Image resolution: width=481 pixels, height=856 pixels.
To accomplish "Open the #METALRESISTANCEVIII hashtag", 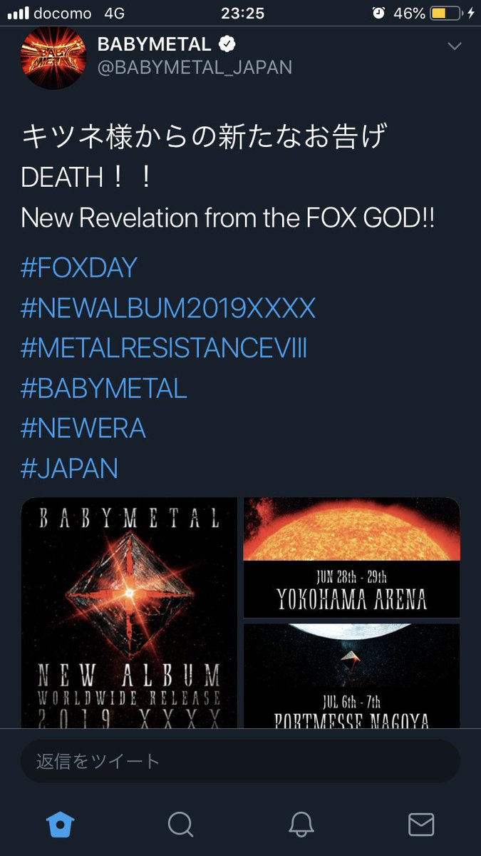I will 164,349.
